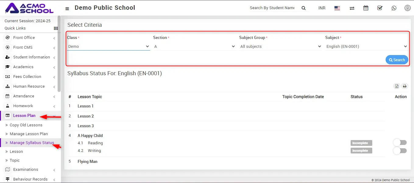The image size is (414, 183).
Task: Open the language flag selector
Action: (337, 8)
